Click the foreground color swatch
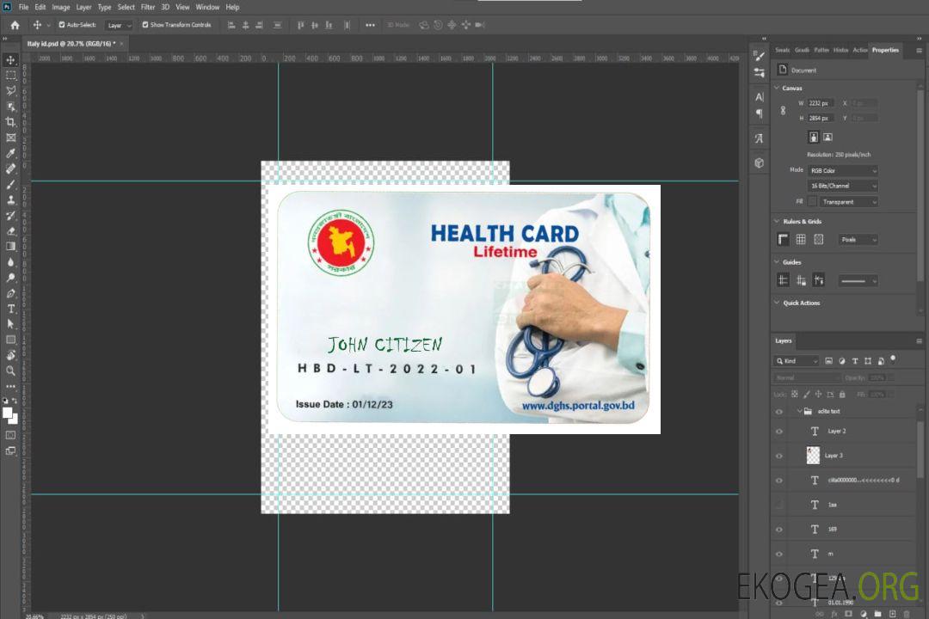Image resolution: width=929 pixels, height=619 pixels. tap(7, 413)
